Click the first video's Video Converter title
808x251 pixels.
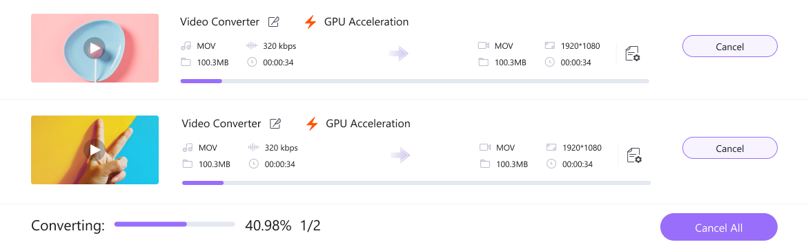(x=219, y=21)
